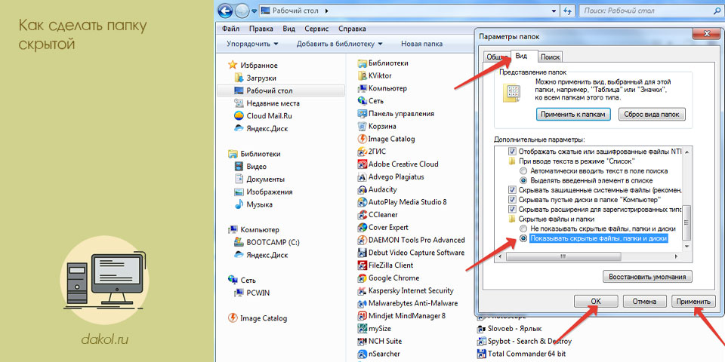
Task: Click the Восстановить умолчания button
Action: pyautogui.click(x=647, y=277)
